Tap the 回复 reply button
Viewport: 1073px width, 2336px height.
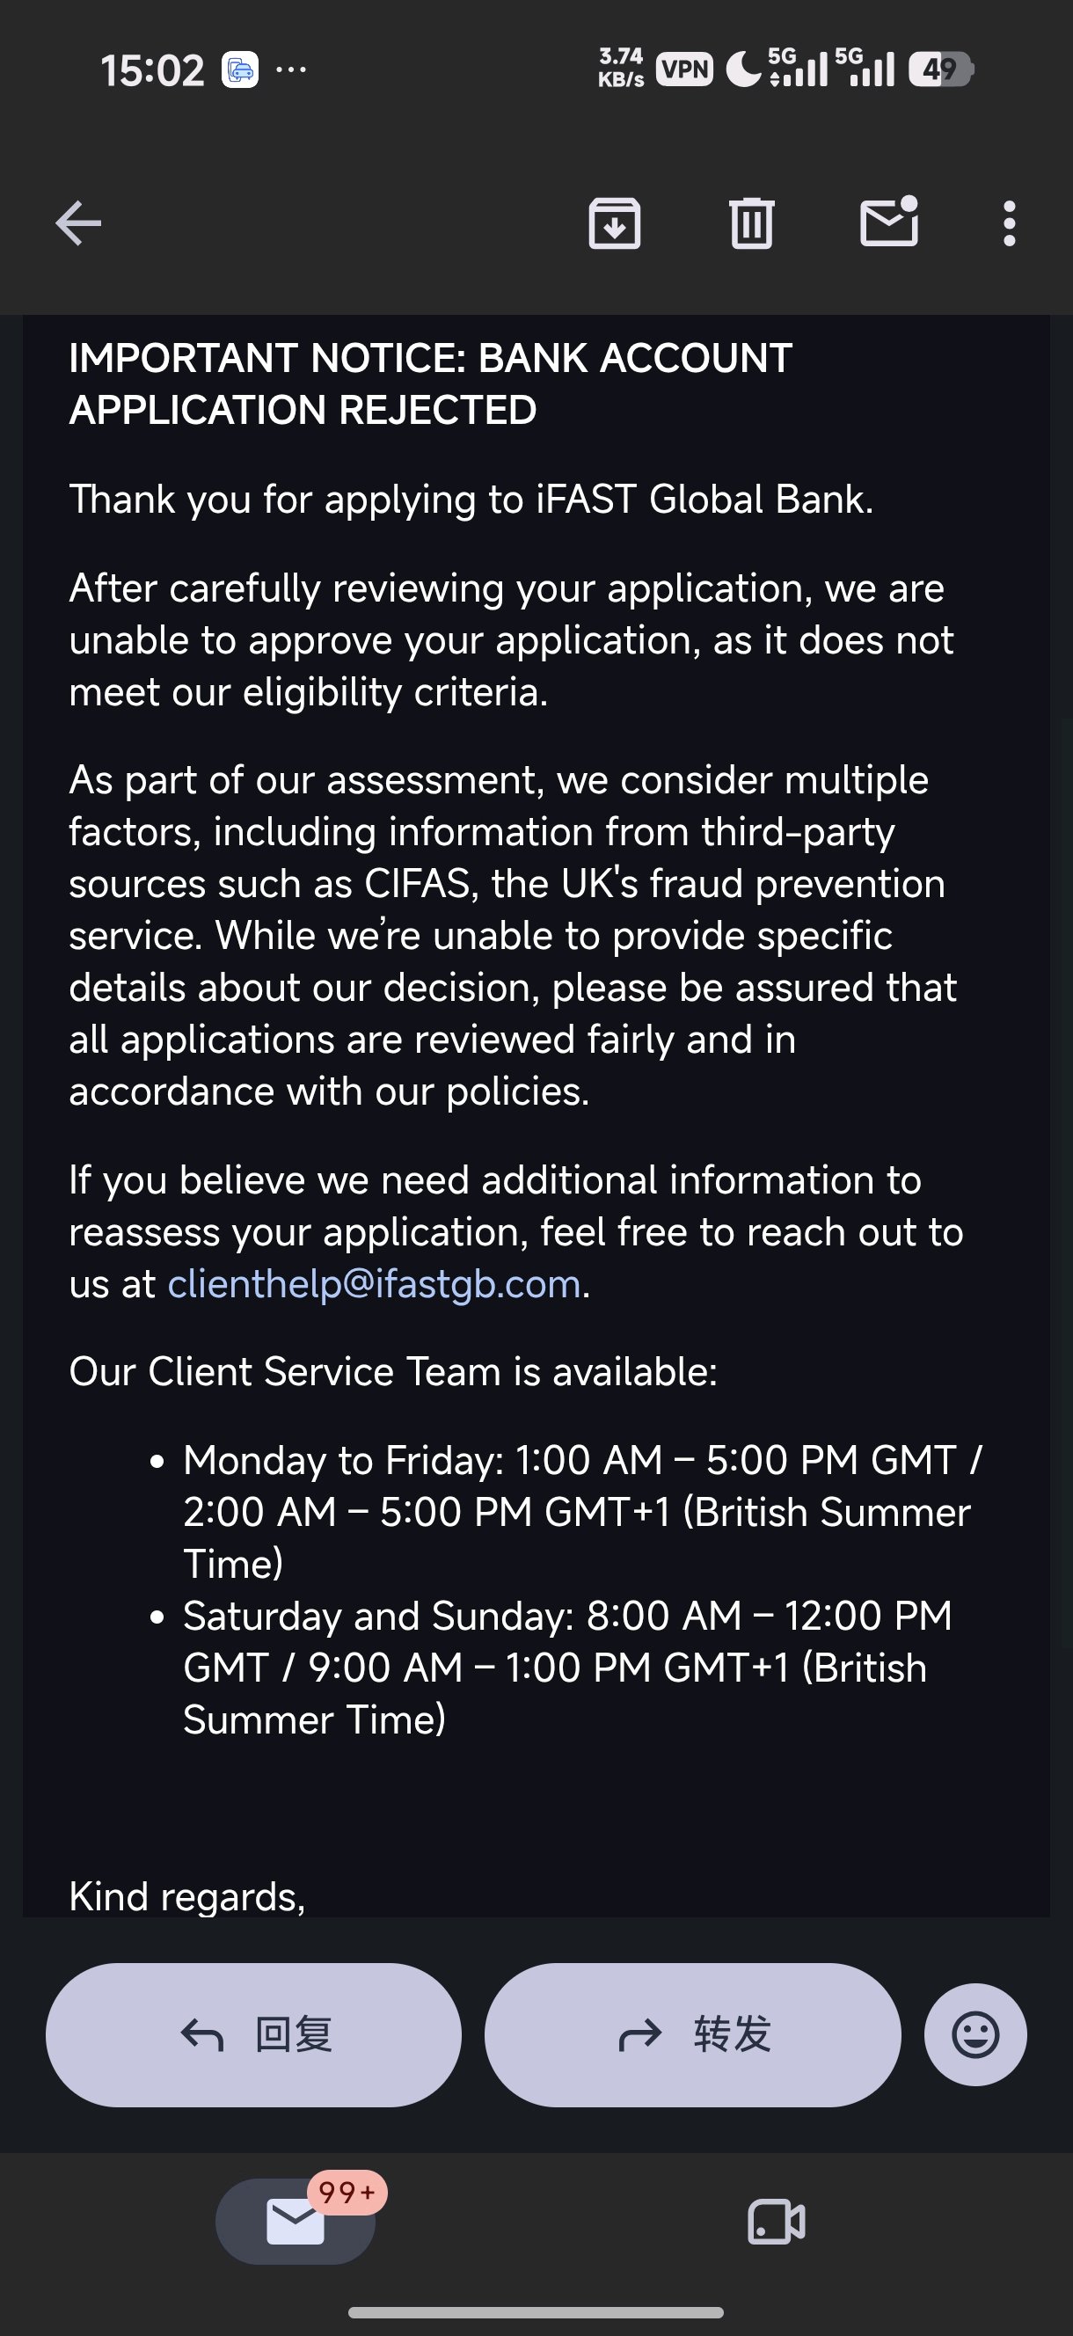click(253, 2034)
